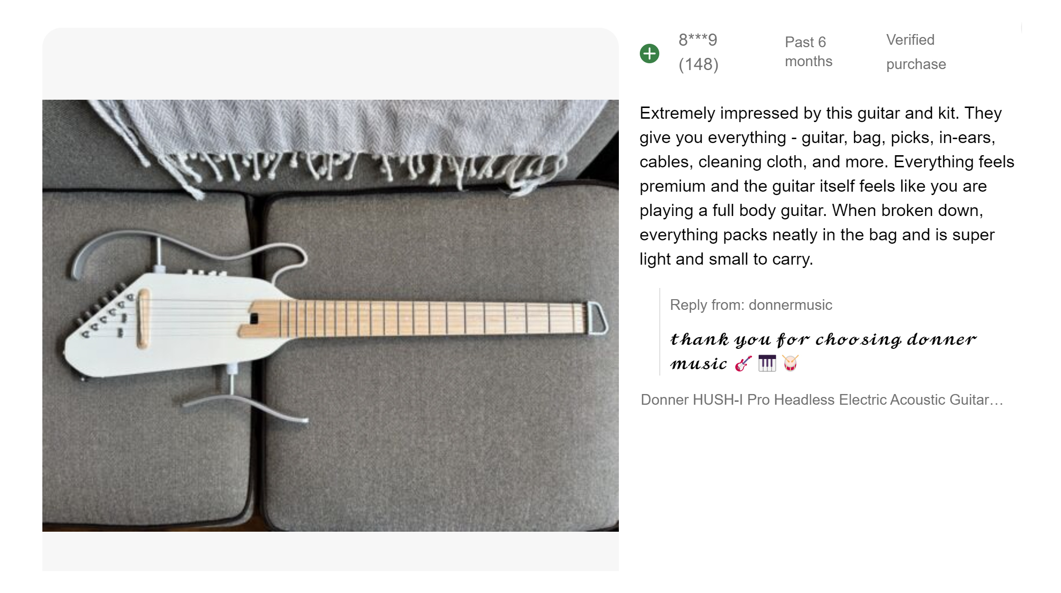Expand the truncated product title ellipsis
Viewport: 1061px width, 593px height.
[996, 400]
